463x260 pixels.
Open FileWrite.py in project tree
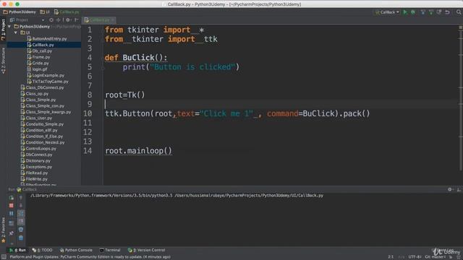(34, 179)
